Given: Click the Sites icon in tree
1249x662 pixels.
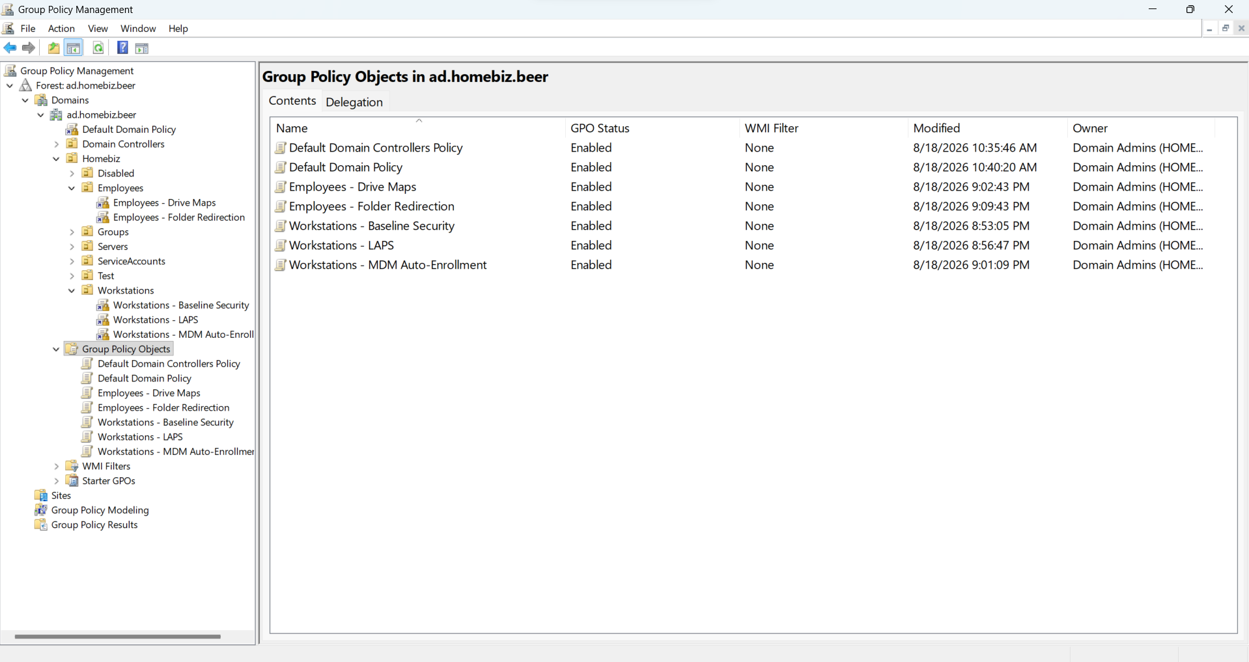Looking at the screenshot, I should coord(41,495).
